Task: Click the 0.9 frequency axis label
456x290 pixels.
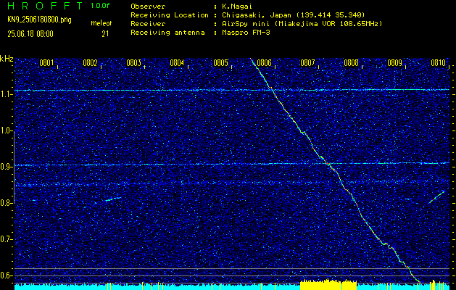Action: (x=7, y=167)
